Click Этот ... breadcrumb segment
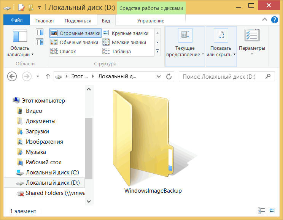Image resolution: width=283 pixels, height=220 pixels. point(79,76)
